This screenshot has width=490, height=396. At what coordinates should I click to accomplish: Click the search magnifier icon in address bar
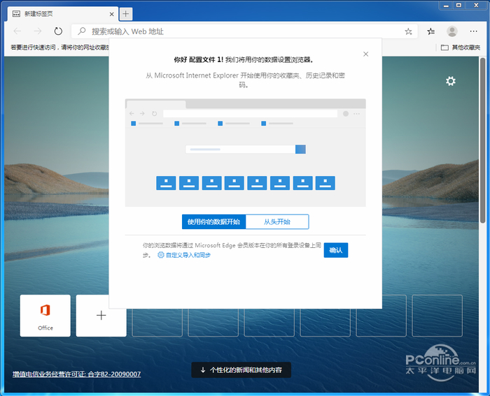click(x=82, y=31)
